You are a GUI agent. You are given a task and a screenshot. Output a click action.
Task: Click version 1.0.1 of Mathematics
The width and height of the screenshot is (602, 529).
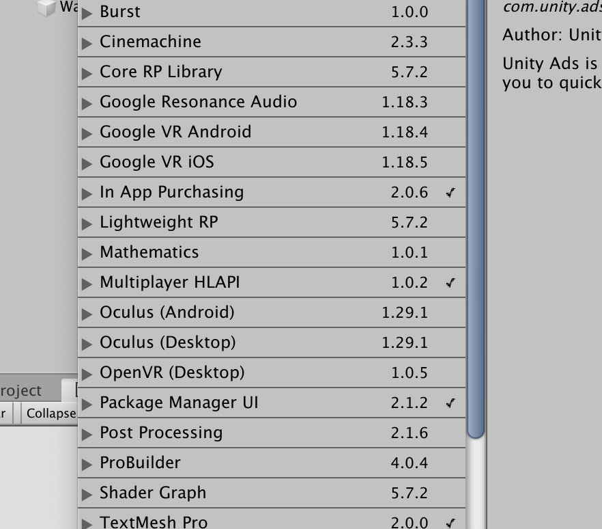coord(410,253)
